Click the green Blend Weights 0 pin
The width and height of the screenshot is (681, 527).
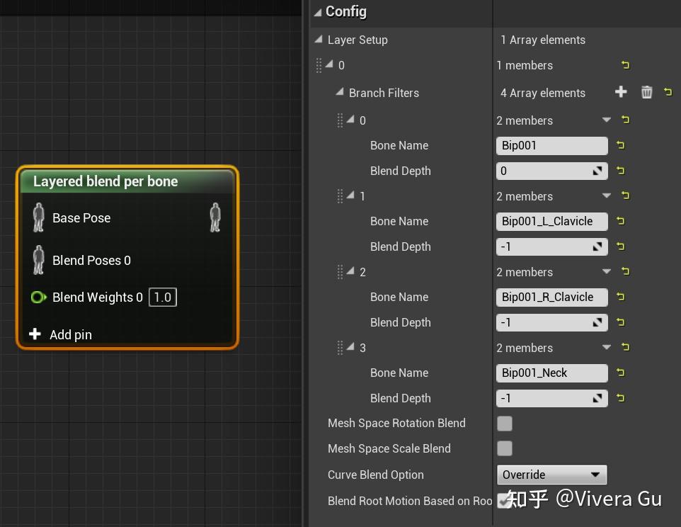point(38,297)
